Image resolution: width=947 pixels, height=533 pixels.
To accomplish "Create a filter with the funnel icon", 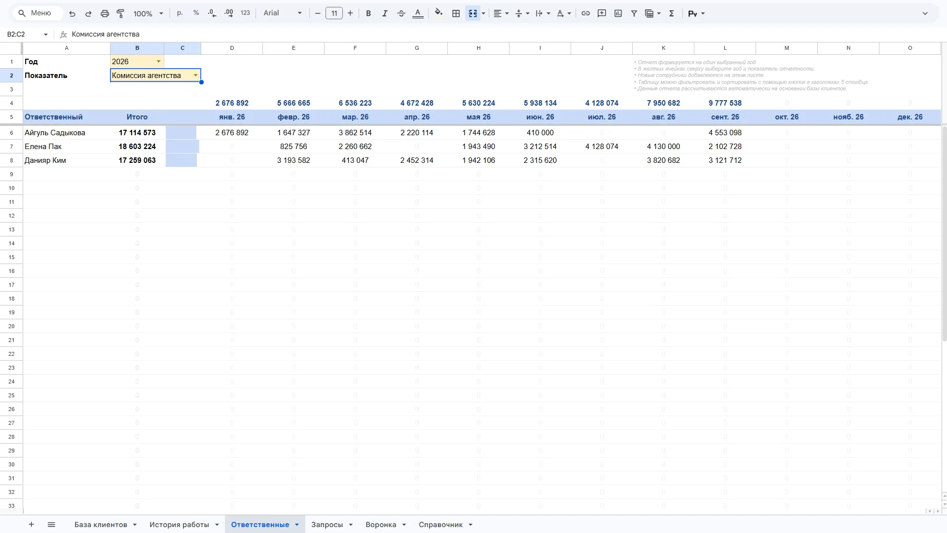I will (x=634, y=13).
